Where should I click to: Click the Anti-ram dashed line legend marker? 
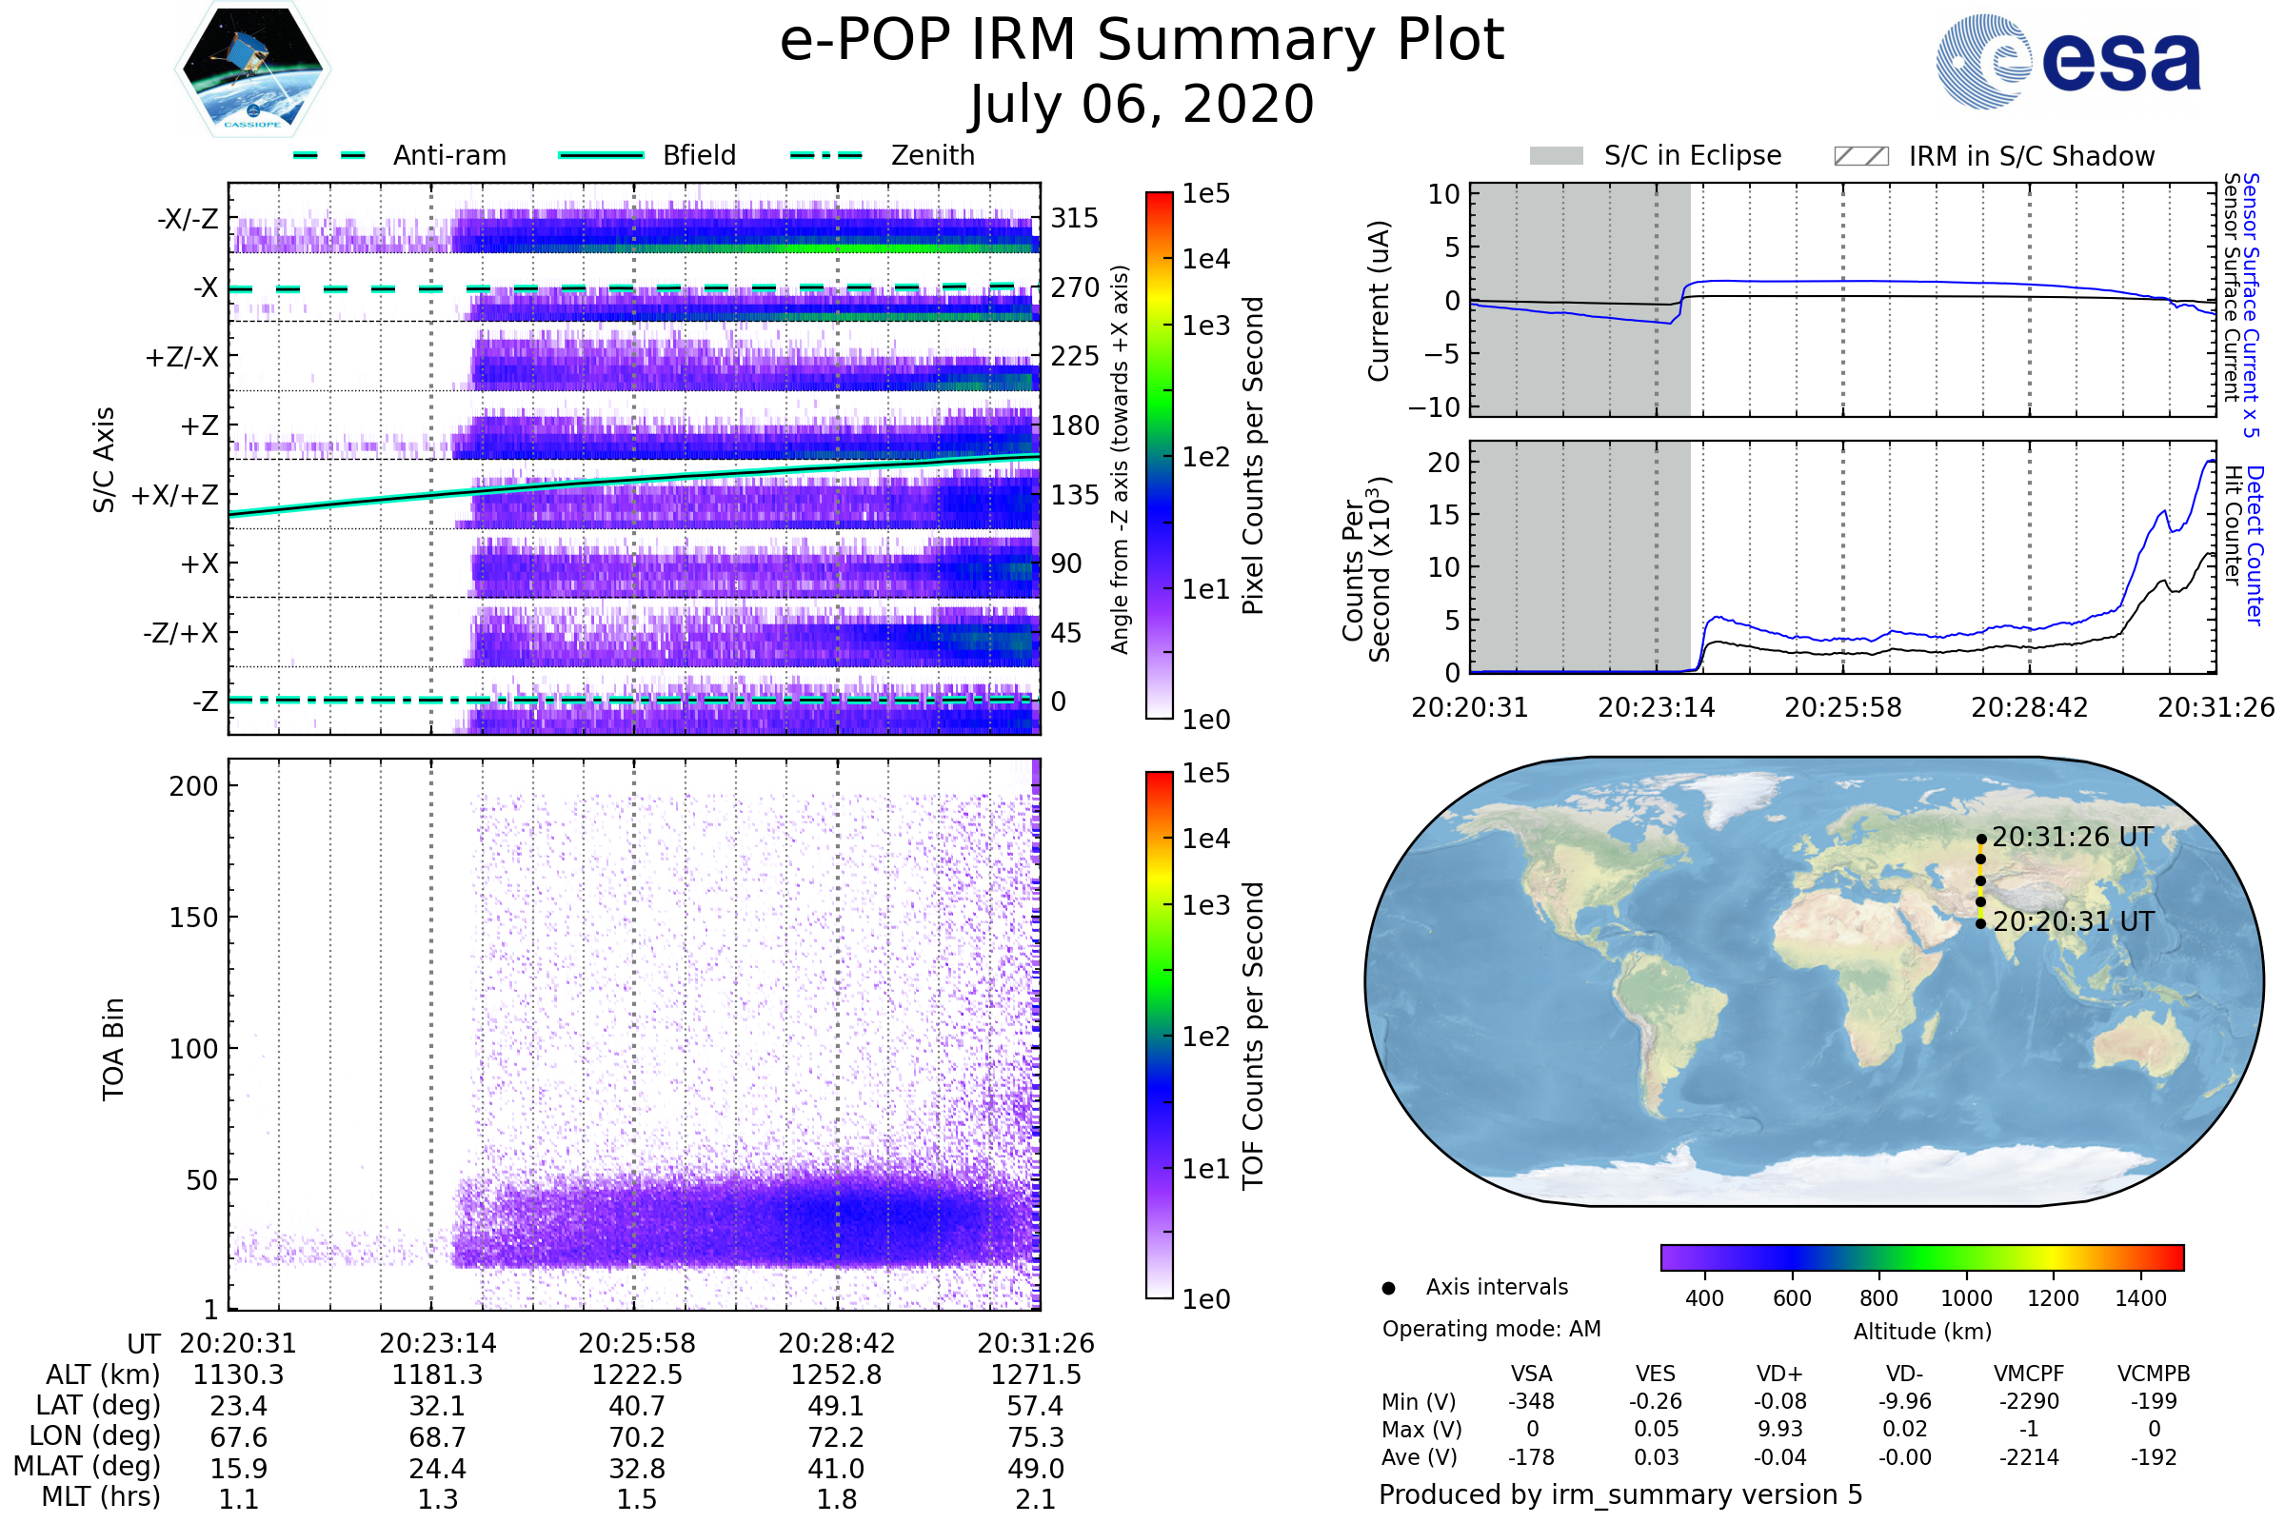tap(329, 155)
